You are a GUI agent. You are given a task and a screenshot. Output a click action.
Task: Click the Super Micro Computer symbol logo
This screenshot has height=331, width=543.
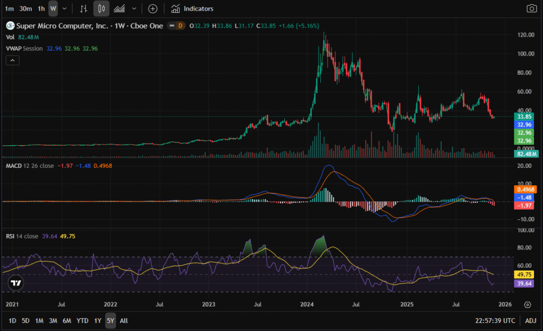tap(10, 25)
